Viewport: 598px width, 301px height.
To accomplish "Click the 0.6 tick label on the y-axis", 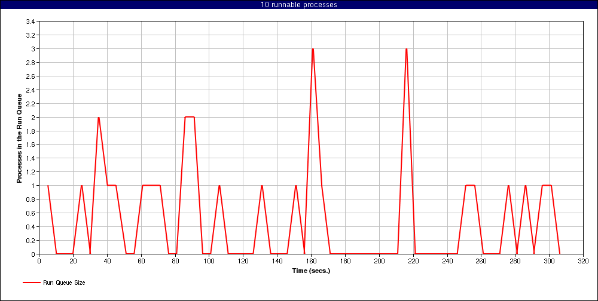I will 30,213.
